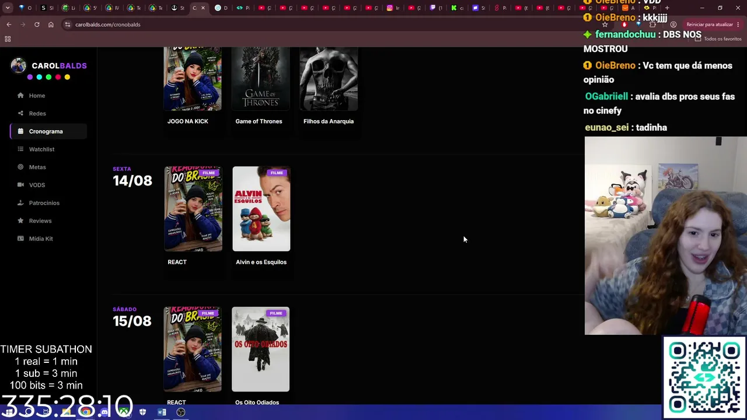Click the VODS camera icon

(21, 185)
